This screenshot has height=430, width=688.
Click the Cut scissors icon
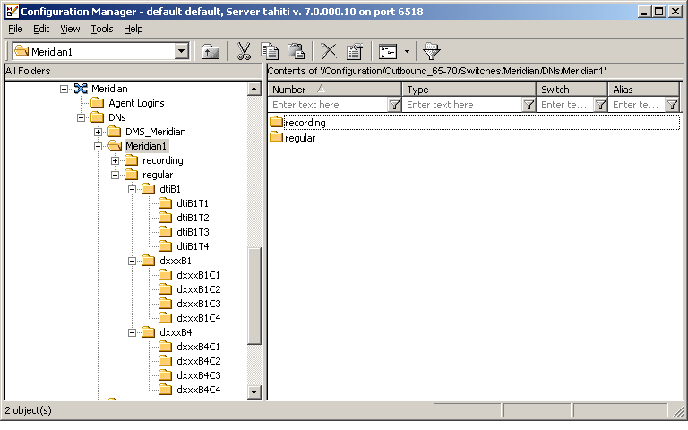click(244, 52)
